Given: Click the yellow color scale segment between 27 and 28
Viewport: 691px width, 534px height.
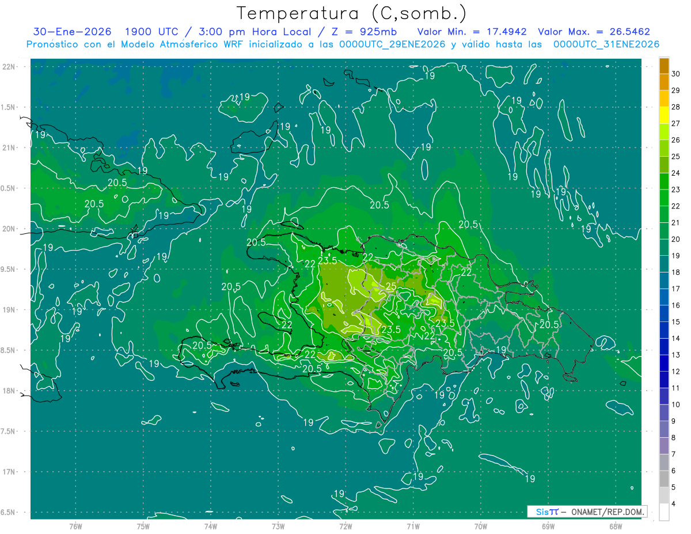Looking at the screenshot, I should 664,116.
